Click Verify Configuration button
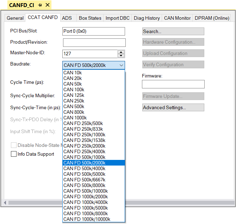 173,64
